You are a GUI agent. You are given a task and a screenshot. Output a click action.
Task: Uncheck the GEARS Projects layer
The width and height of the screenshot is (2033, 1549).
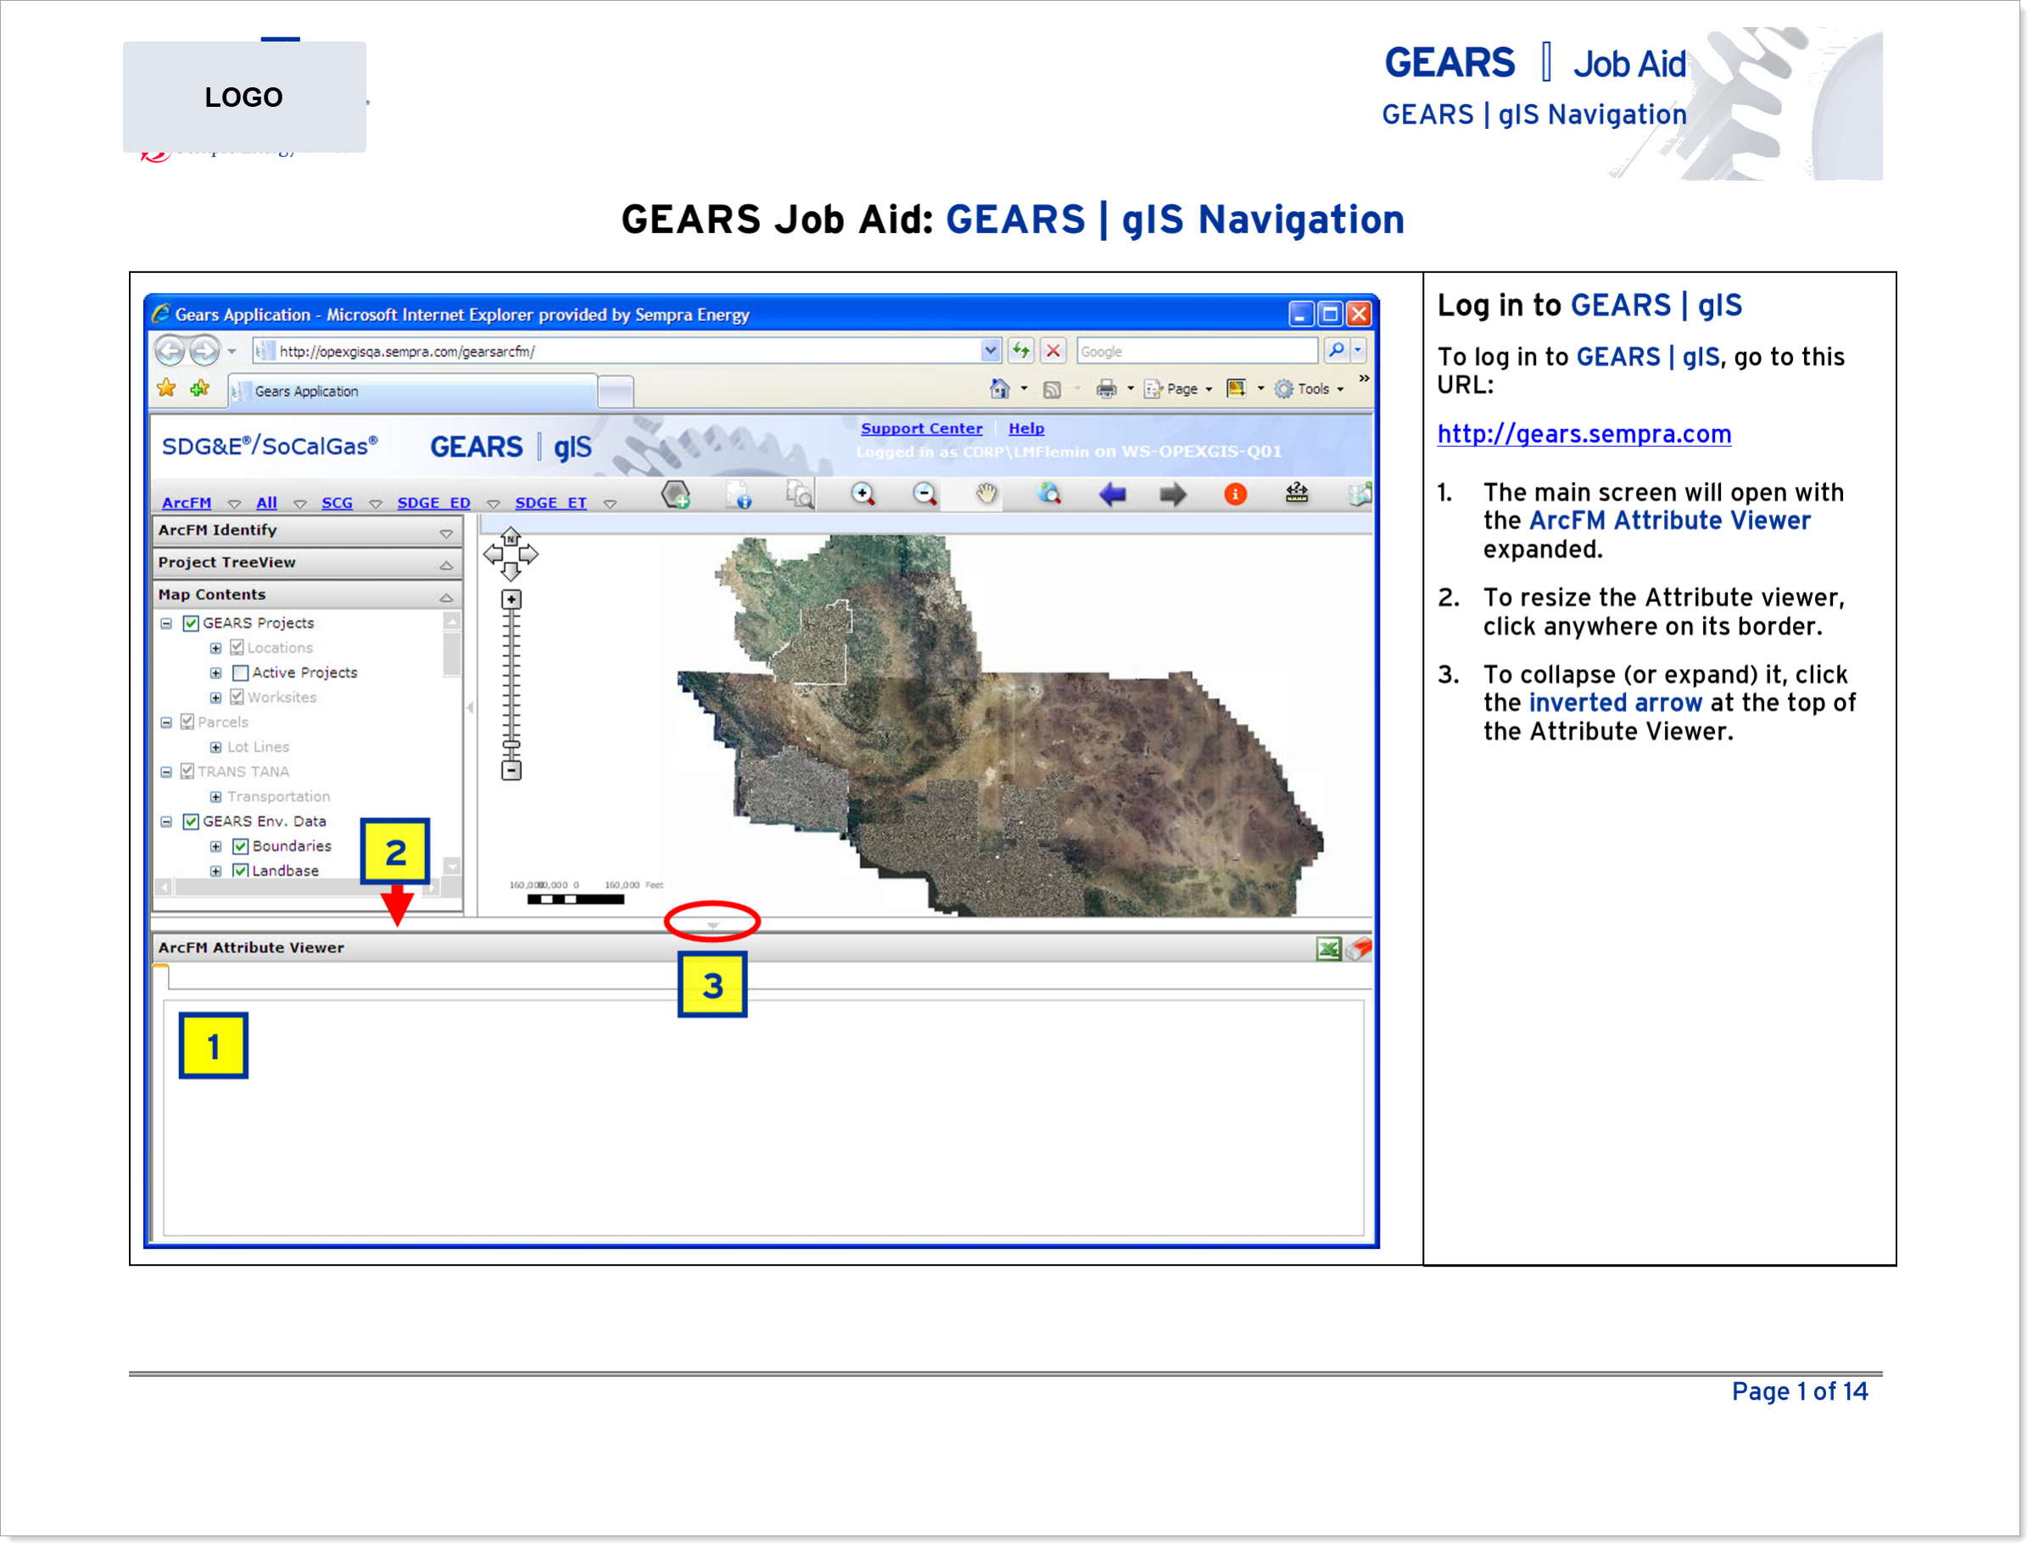[191, 623]
